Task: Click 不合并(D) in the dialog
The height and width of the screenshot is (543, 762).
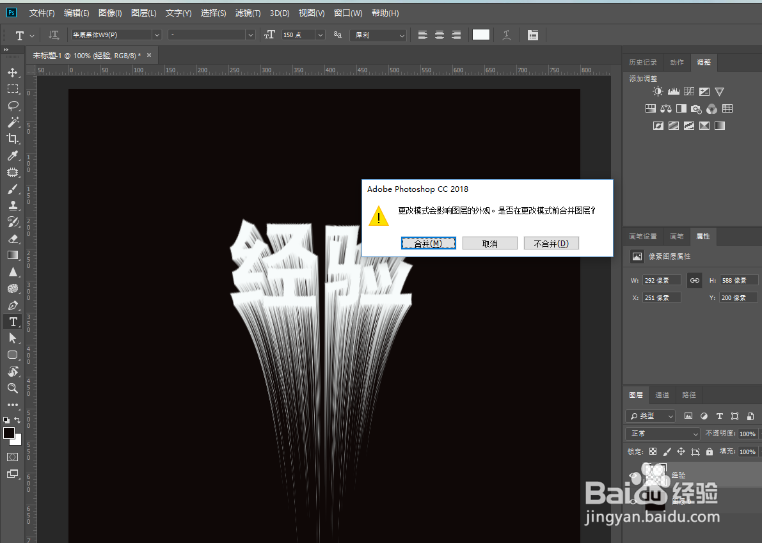Action: click(551, 243)
